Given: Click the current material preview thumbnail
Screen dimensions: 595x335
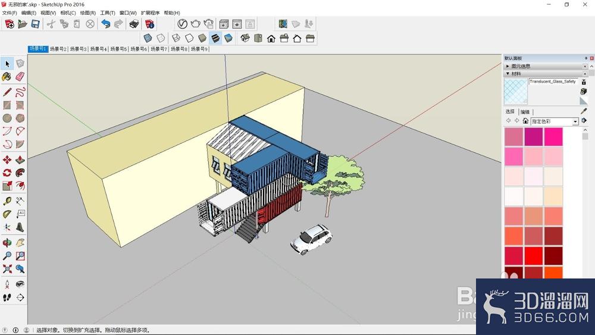Looking at the screenshot, I should coord(515,92).
